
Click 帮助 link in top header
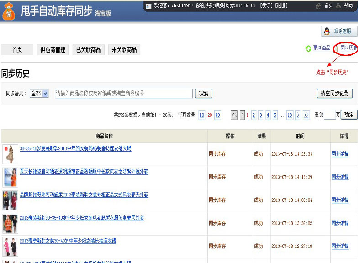[348, 5]
